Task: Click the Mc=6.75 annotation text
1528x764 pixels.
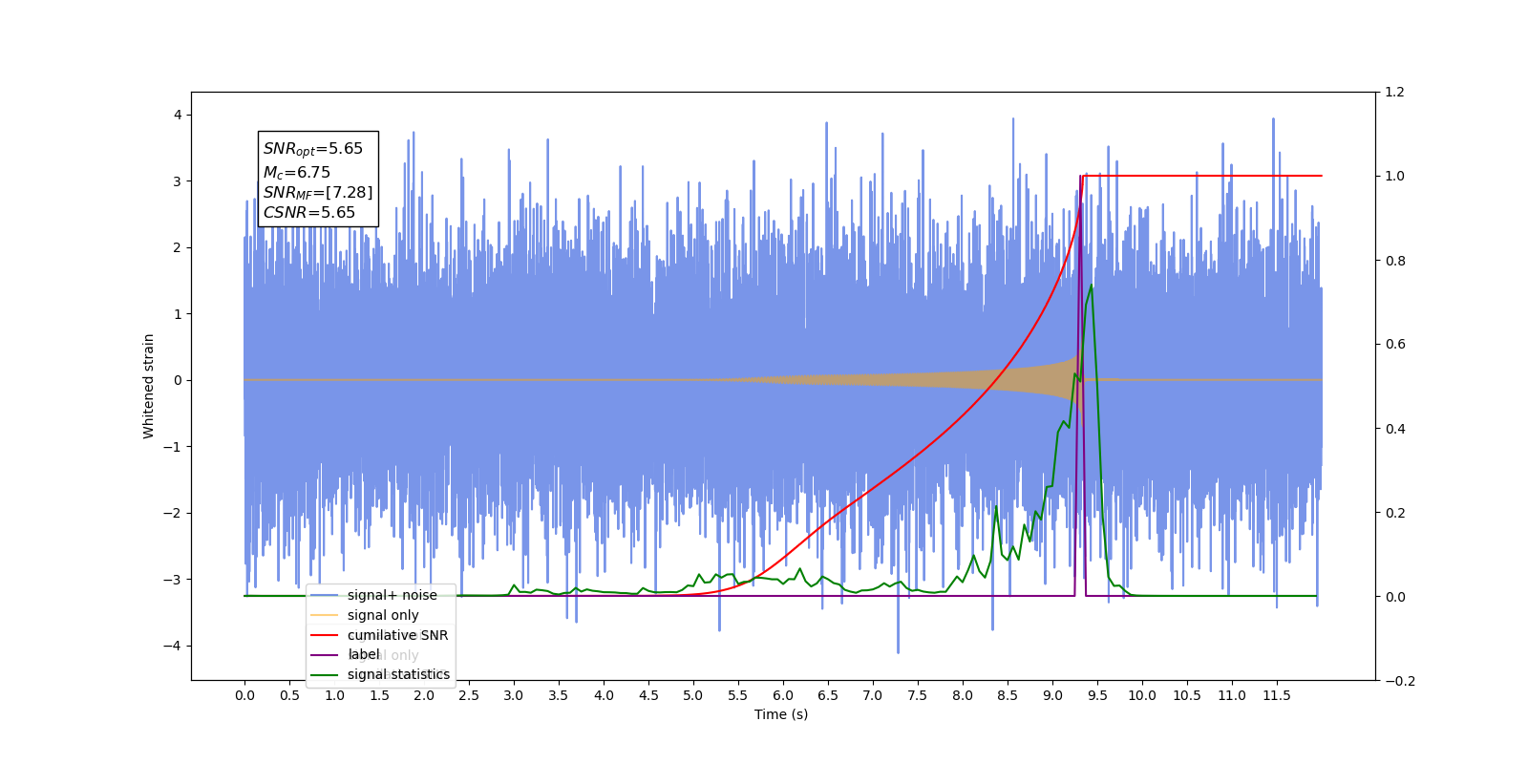Action: pos(297,173)
